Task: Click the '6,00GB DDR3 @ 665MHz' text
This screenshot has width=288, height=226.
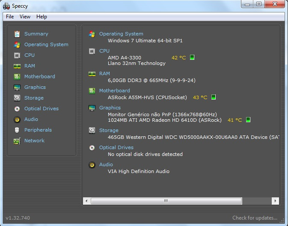Action: pyautogui.click(x=138, y=80)
